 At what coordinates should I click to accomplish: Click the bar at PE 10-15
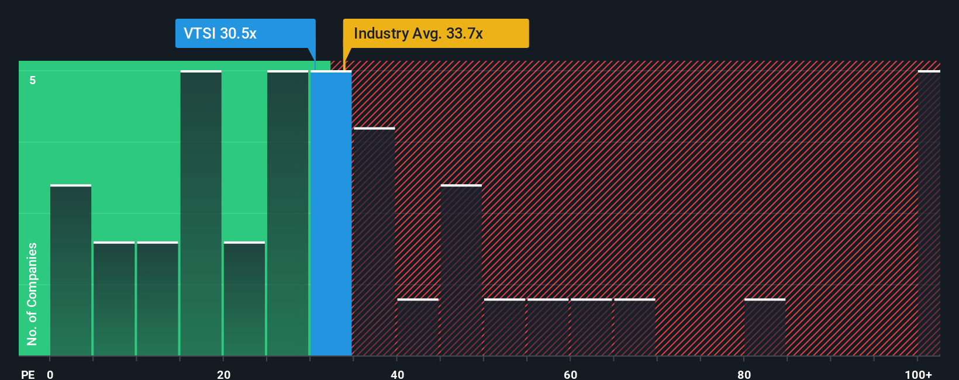pyautogui.click(x=157, y=299)
